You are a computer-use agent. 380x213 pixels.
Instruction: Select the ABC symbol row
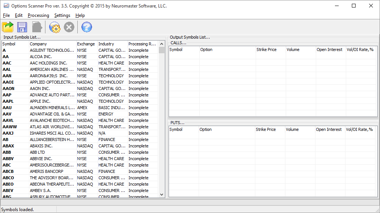(80, 165)
